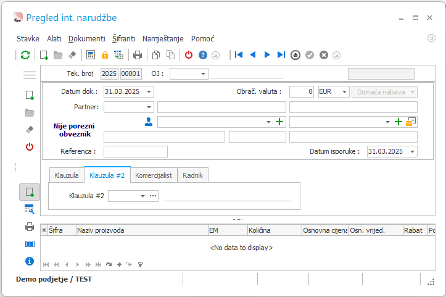This screenshot has width=446, height=297.
Task: Click the dark grey cancel X circle icon
Action: pos(324,55)
